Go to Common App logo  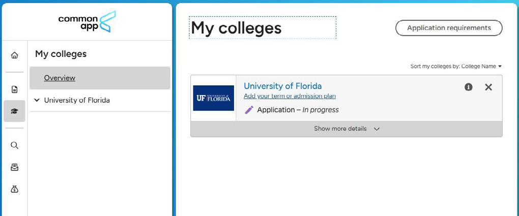[87, 21]
